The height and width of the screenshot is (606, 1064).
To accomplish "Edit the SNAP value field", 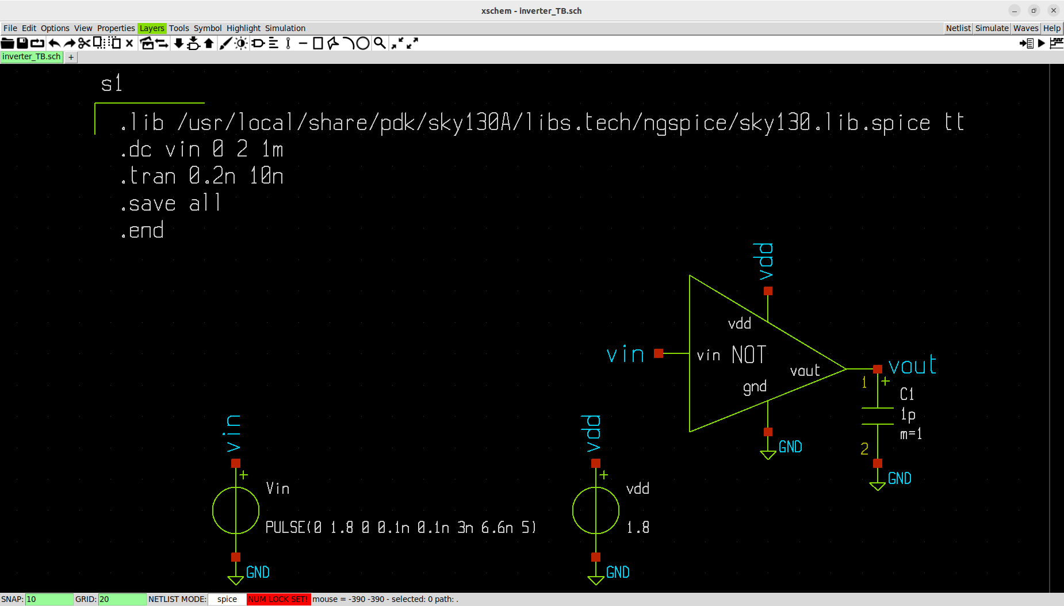I will click(x=49, y=599).
